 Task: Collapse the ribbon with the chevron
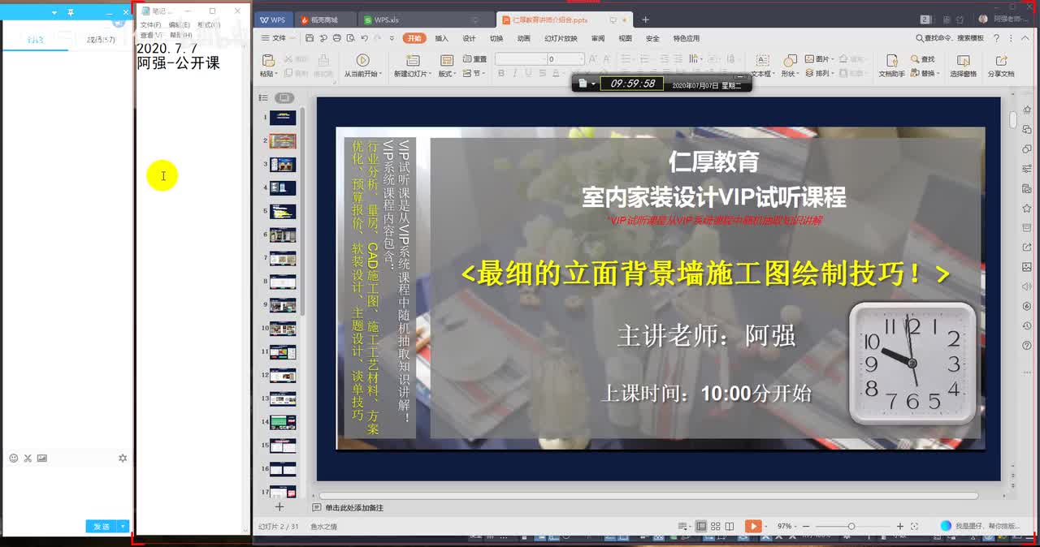1024,38
